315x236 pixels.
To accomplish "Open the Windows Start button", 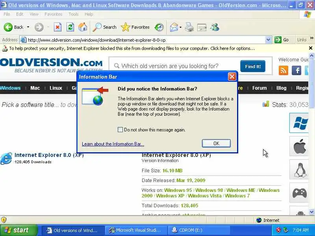I will (19, 230).
